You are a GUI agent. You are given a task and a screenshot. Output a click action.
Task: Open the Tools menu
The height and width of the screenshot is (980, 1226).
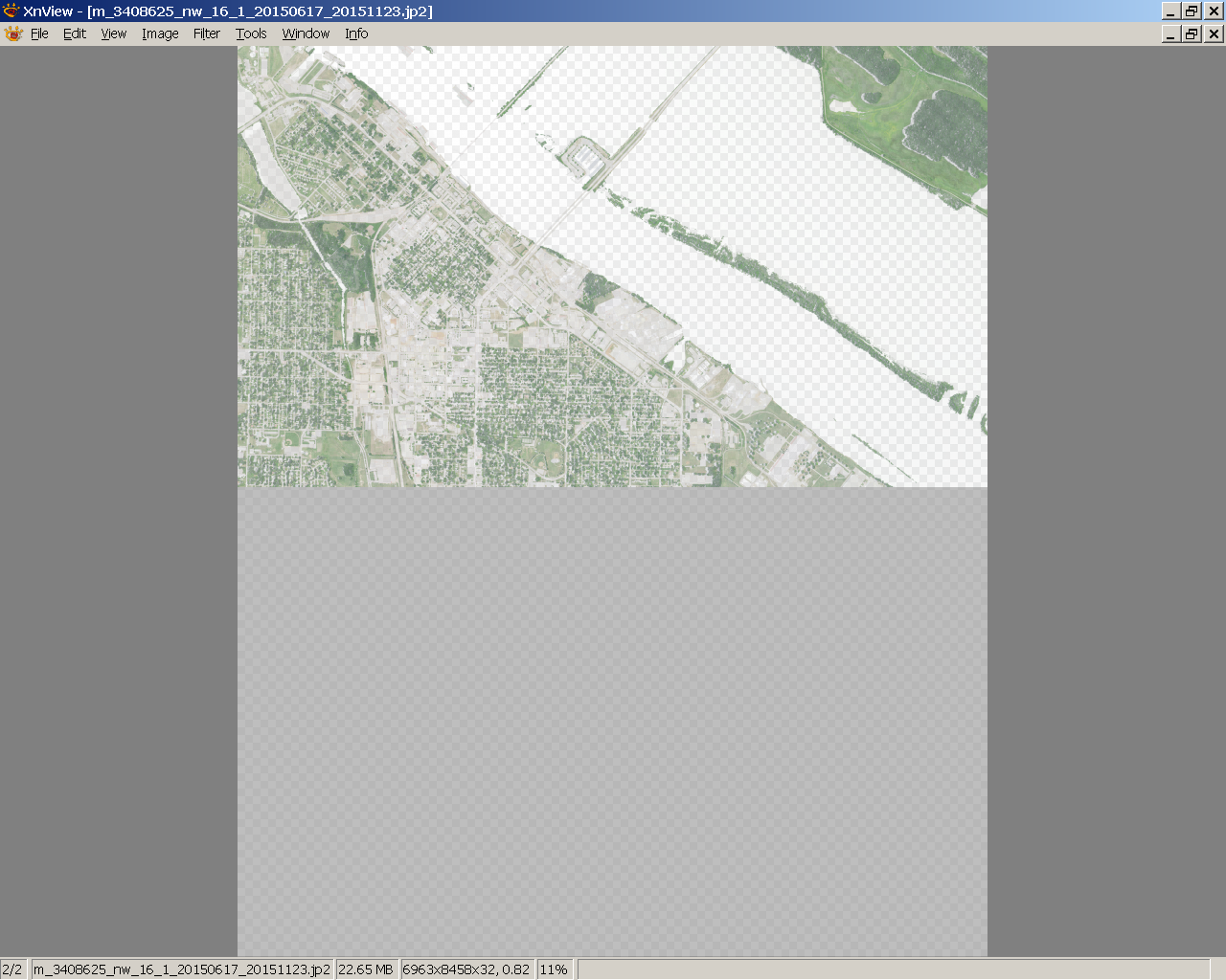coord(251,33)
